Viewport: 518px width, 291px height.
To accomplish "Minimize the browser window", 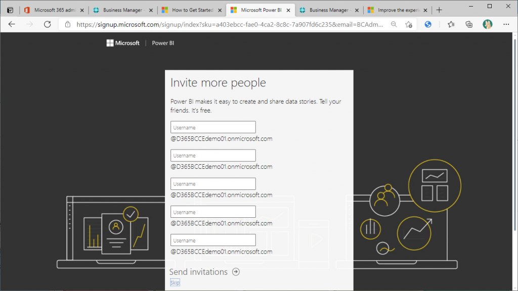I will 471,6.
